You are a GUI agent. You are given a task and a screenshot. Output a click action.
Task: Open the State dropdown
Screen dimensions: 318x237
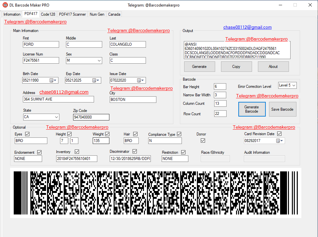click(56, 117)
